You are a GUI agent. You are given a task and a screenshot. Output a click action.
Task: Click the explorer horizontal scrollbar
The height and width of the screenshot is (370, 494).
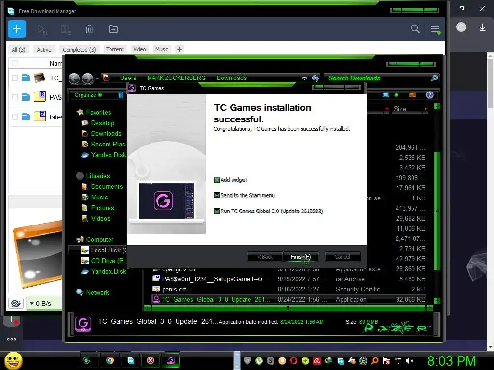[x=288, y=308]
